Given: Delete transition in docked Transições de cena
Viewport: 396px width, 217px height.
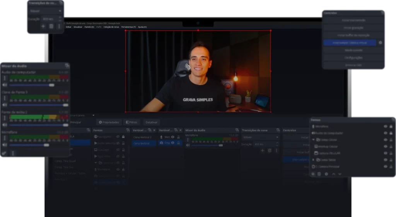Looking at the screenshot, I should [x=270, y=151].
